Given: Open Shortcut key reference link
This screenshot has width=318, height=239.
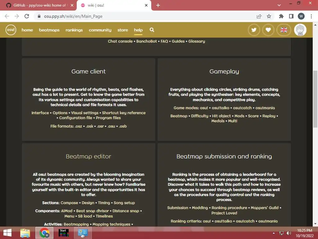Looking at the screenshot, I should [x=124, y=113].
